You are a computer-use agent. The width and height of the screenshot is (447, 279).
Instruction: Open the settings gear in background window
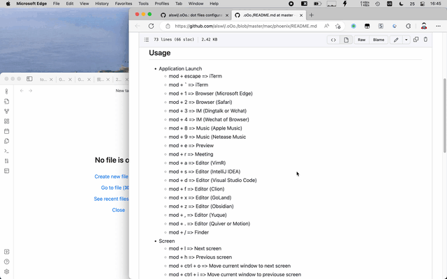[7, 271]
